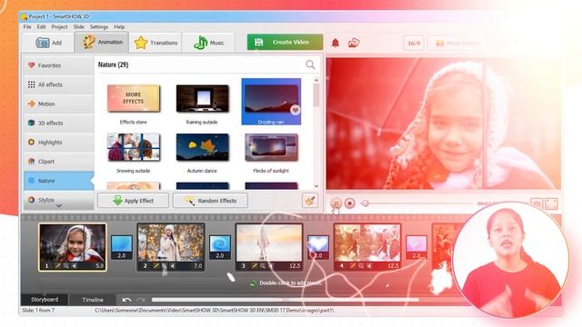The height and width of the screenshot is (327, 582).
Task: Switch to the Storyboard view tab
Action: coord(45,299)
